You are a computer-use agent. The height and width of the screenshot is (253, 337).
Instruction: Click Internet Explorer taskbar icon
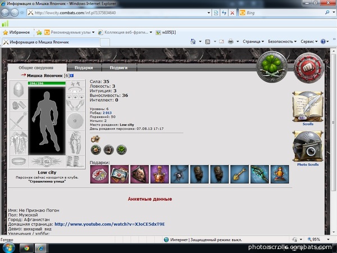[x=40, y=248]
